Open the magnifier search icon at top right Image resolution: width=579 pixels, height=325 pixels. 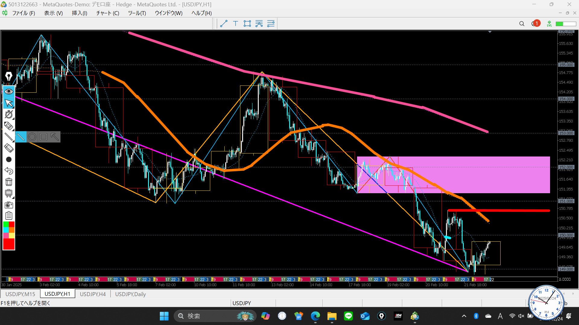[x=522, y=24]
